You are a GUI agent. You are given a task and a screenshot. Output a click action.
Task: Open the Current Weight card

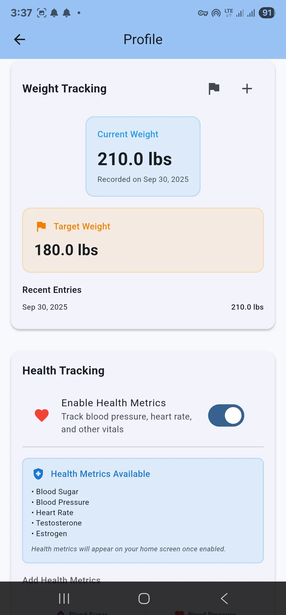click(x=143, y=157)
